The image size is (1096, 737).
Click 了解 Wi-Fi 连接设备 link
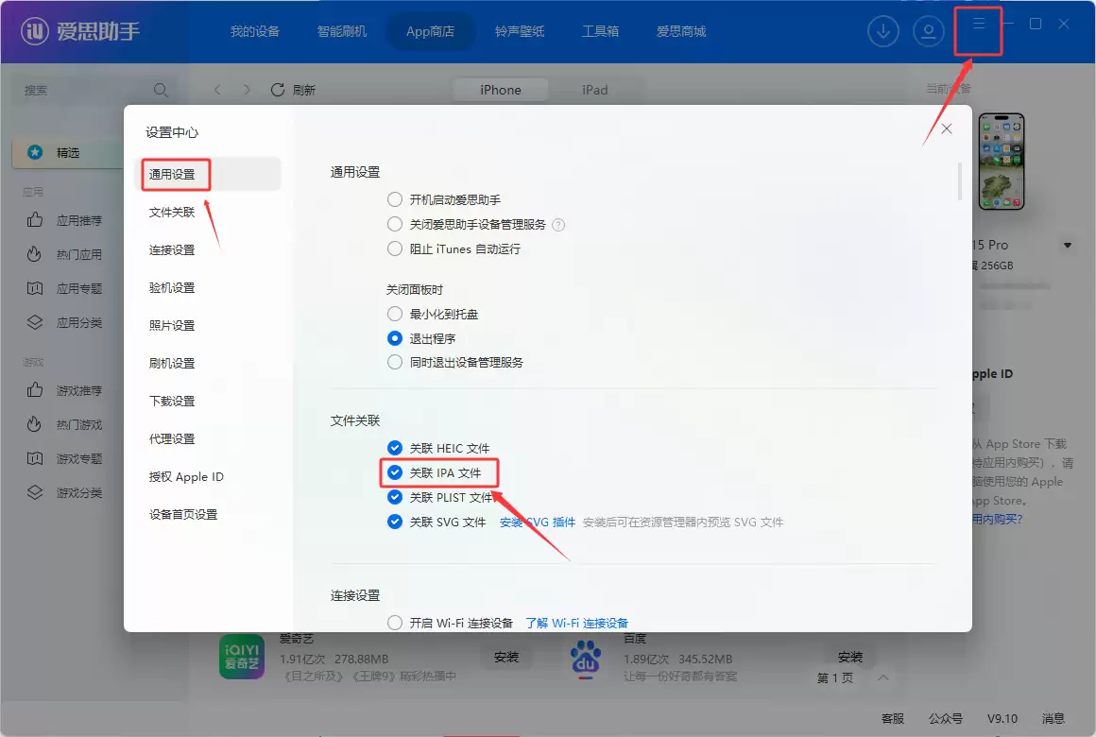(576, 623)
